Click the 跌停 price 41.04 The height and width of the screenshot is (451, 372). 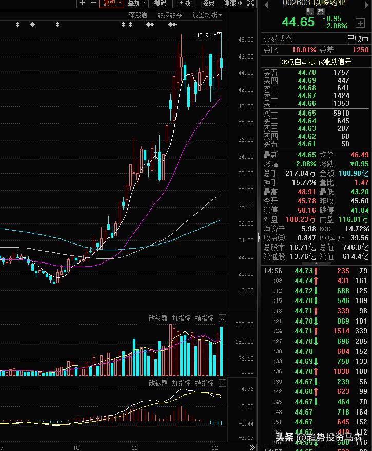[360, 210]
